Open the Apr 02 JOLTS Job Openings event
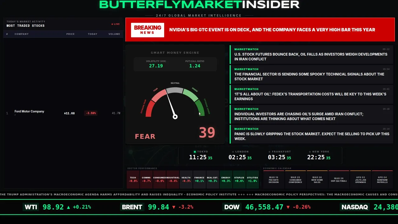Viewport: 398px width, 224px height. (x=361, y=180)
